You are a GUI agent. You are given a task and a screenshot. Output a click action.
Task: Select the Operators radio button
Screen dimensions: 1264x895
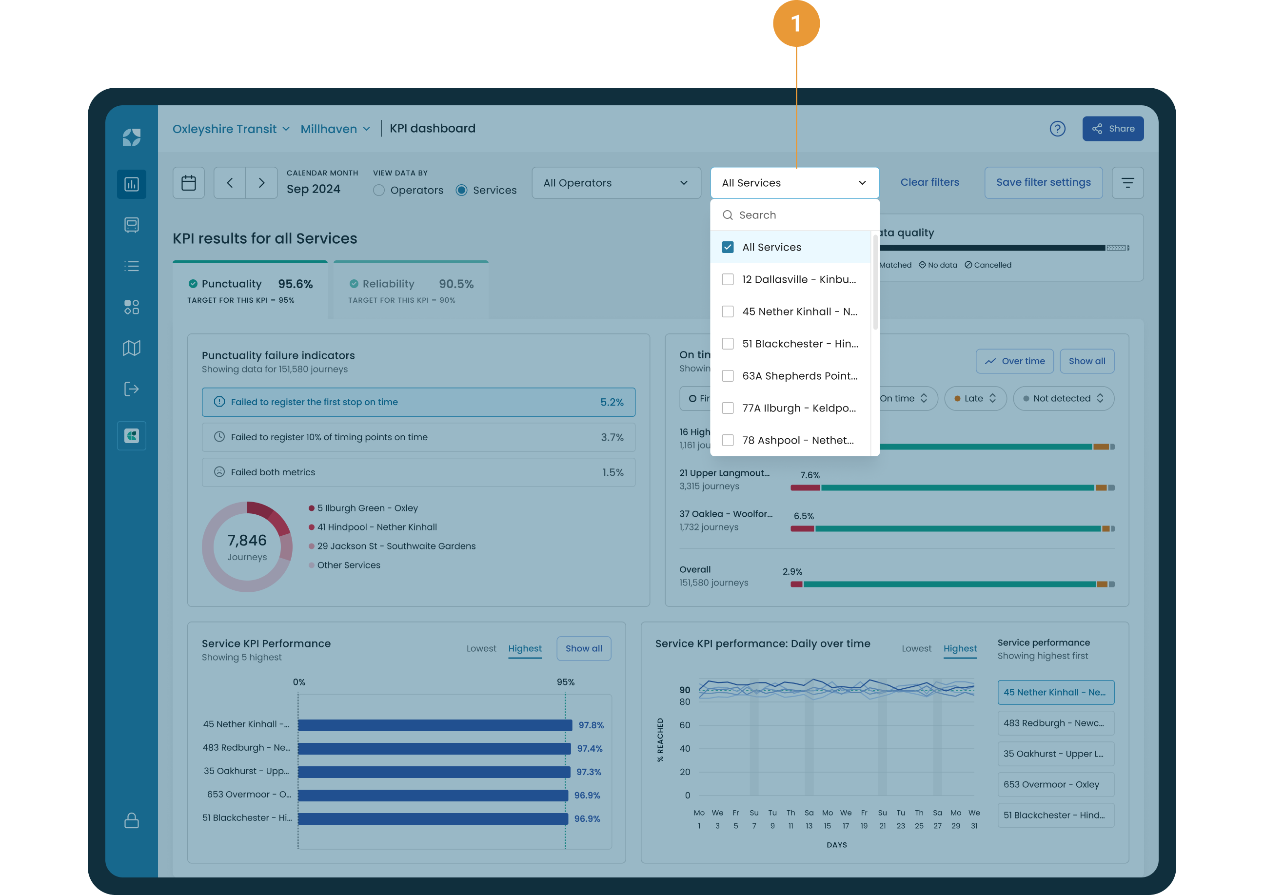point(379,190)
